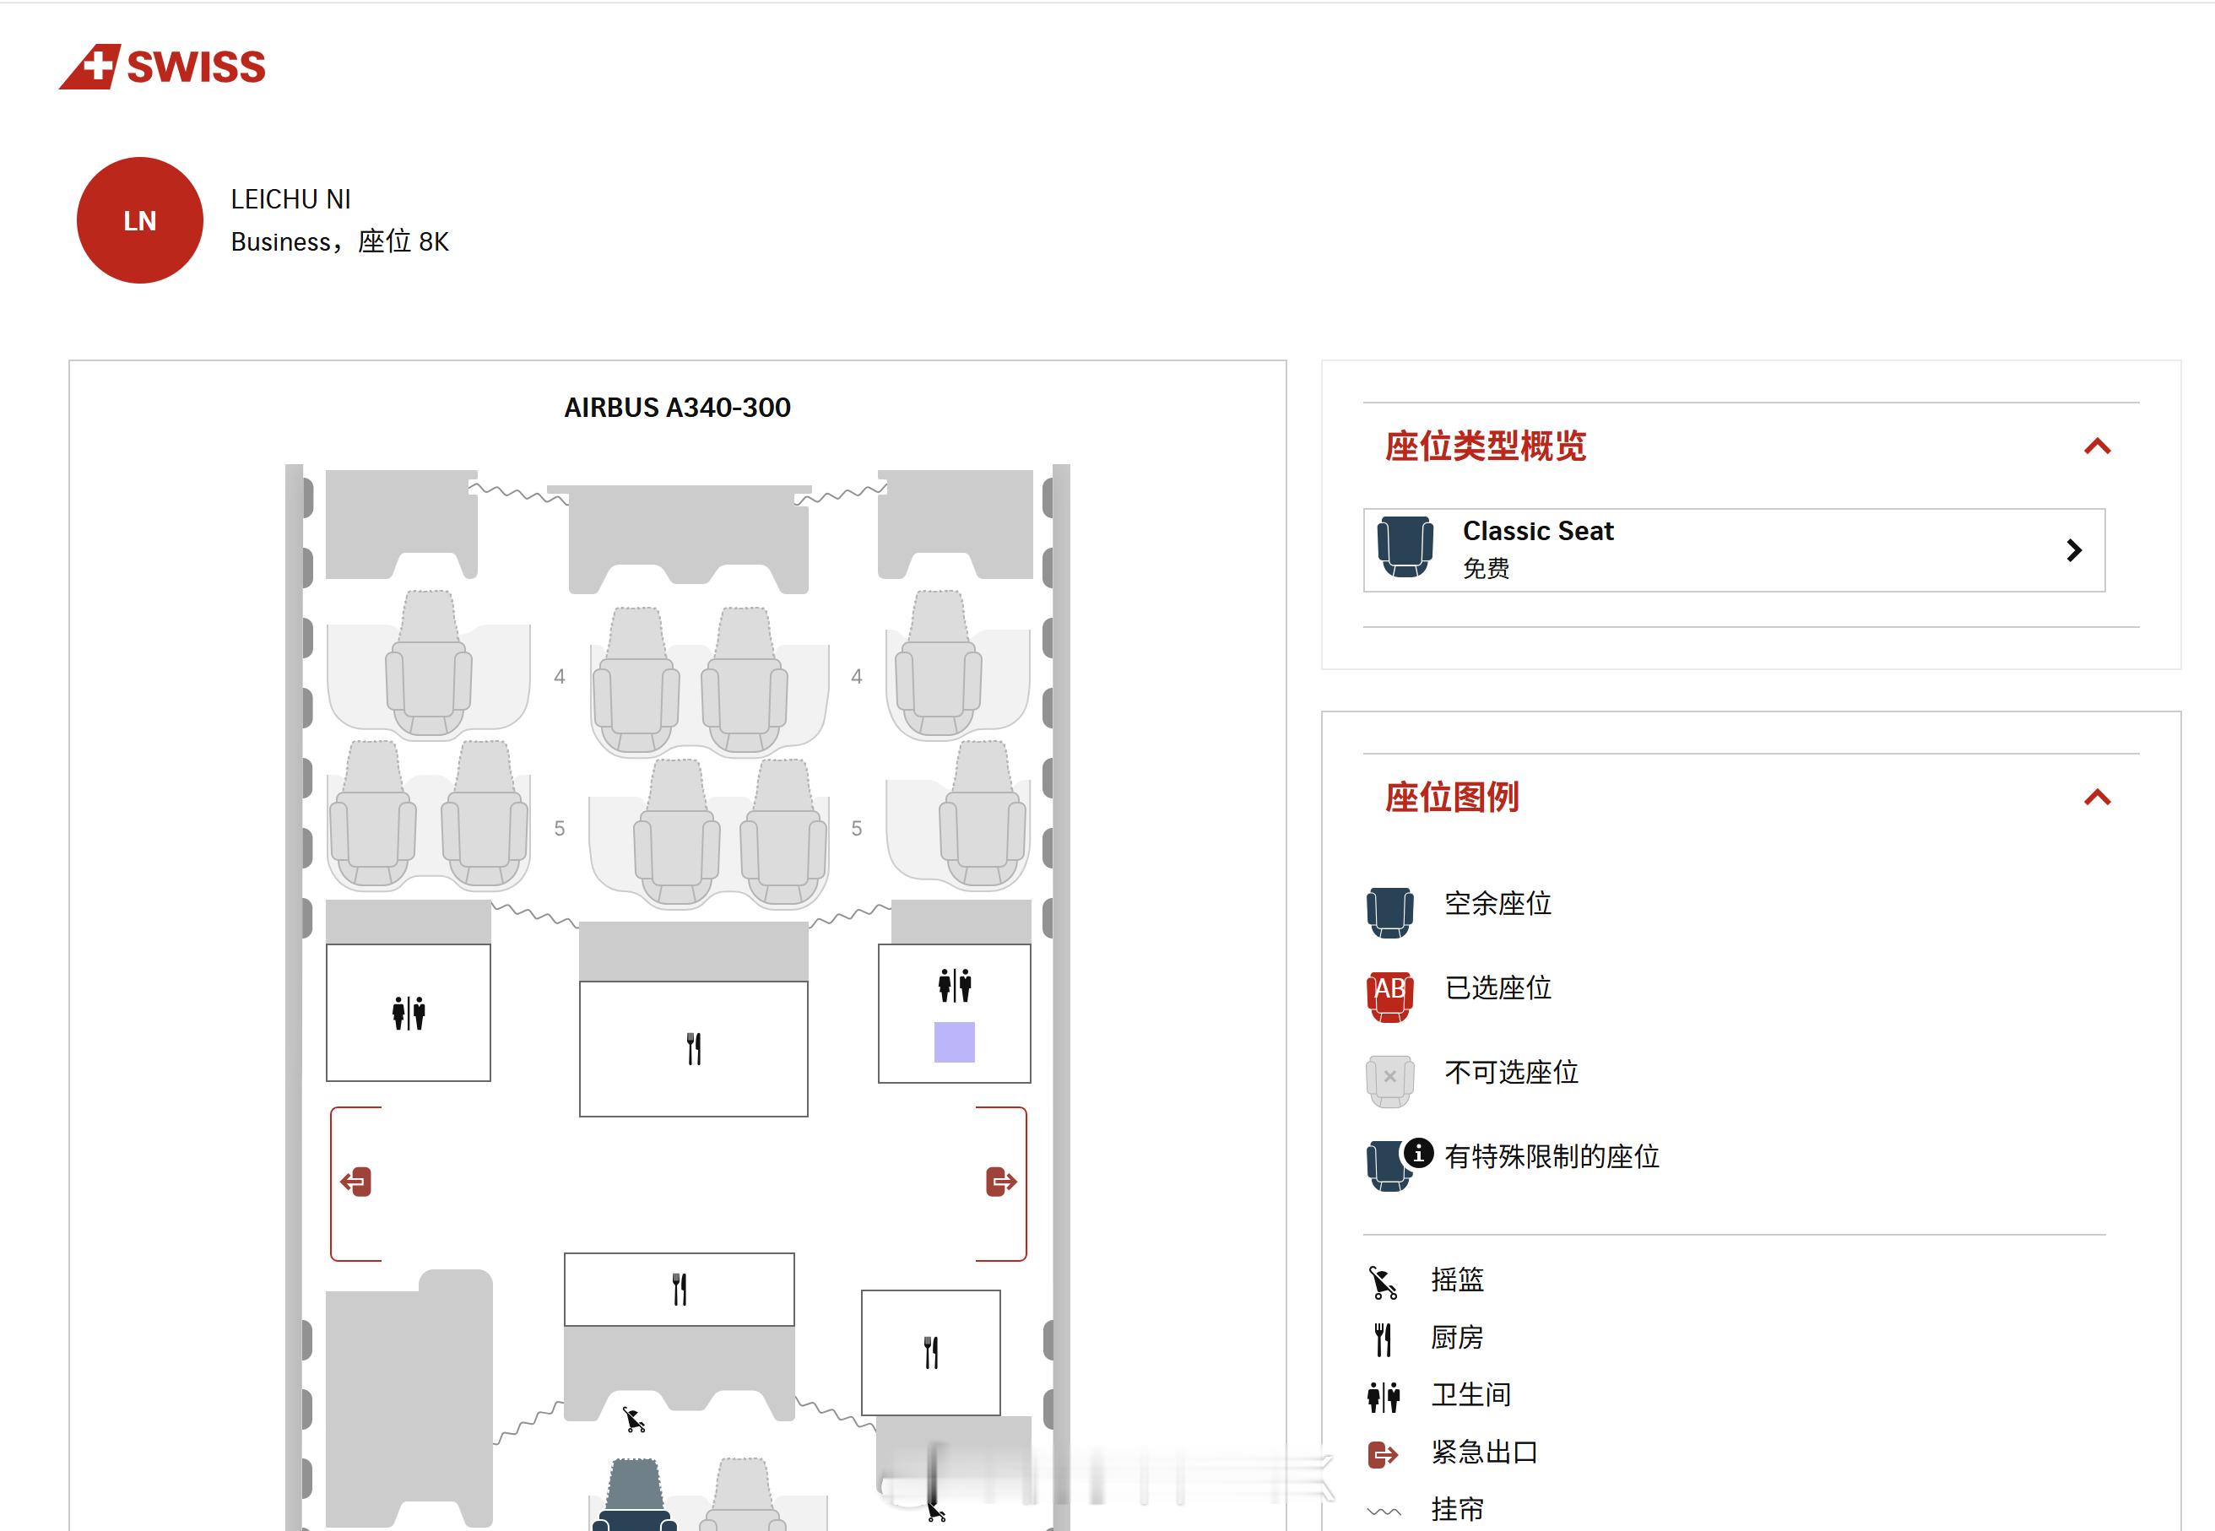Click the right-side galley icon near the exit
Viewport: 2215px width, 1531px height.
click(930, 1353)
